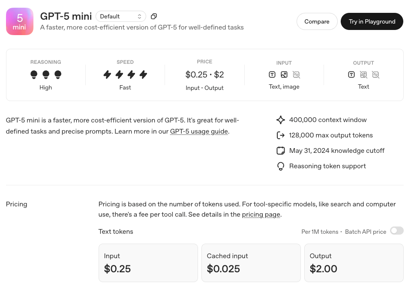Select the Cached input price card
This screenshot has width=411, height=286.
point(251,263)
